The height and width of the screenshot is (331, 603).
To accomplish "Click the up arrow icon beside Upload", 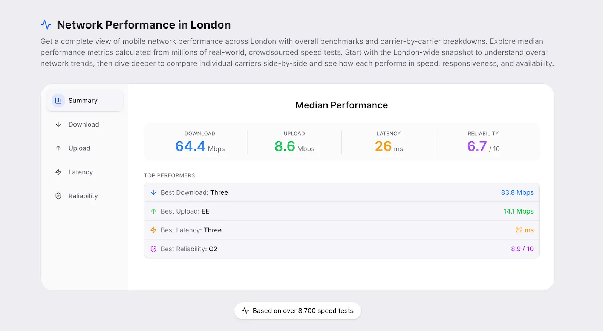I will [x=58, y=148].
